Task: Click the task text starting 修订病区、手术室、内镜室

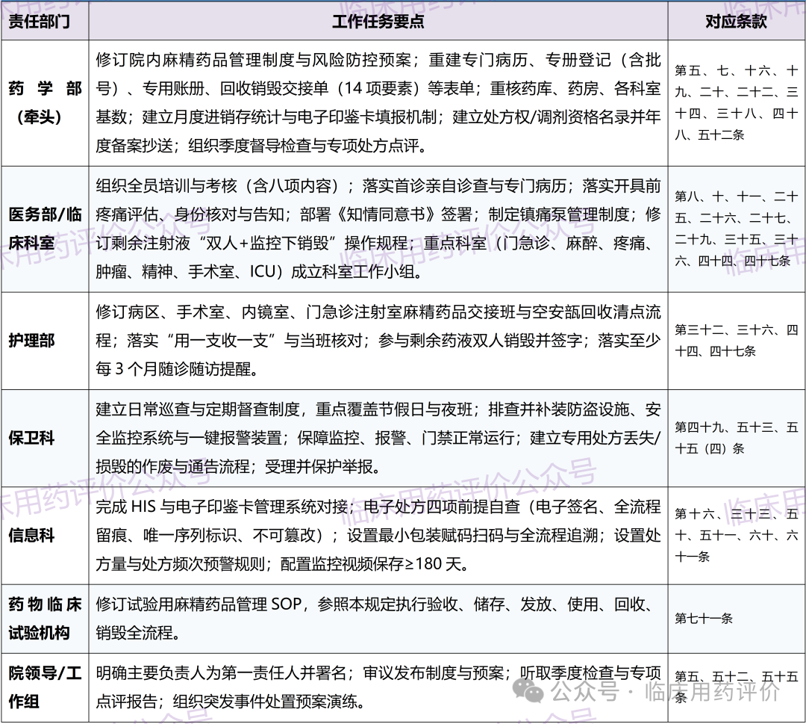Action: [x=378, y=341]
